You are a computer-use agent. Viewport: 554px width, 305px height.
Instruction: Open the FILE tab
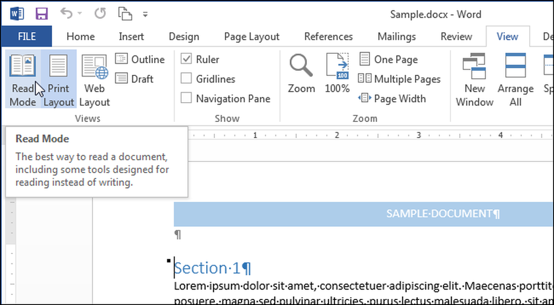[x=27, y=37]
